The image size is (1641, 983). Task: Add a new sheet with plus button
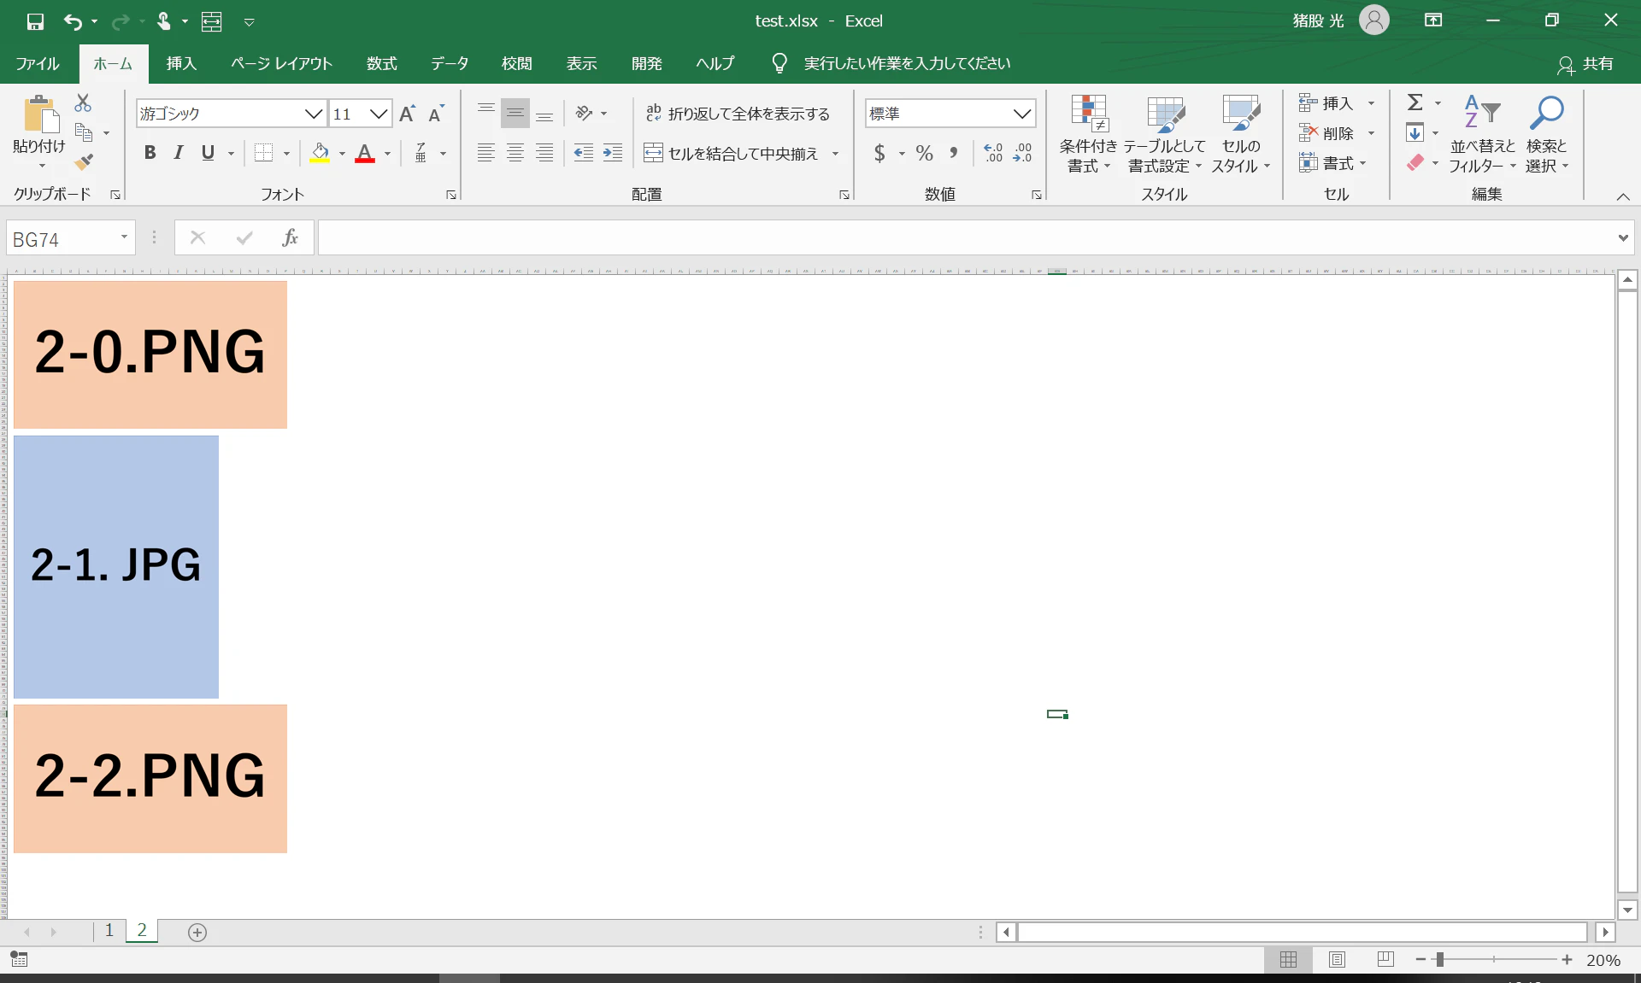(197, 933)
